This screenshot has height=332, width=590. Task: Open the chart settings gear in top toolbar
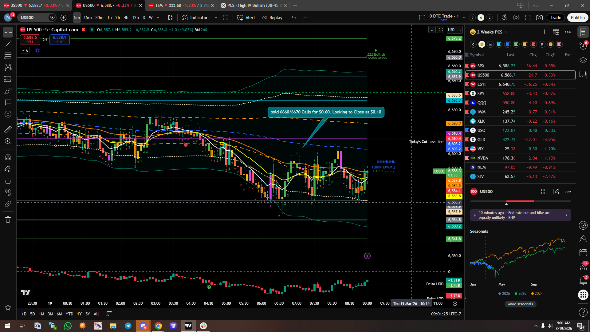(516, 18)
